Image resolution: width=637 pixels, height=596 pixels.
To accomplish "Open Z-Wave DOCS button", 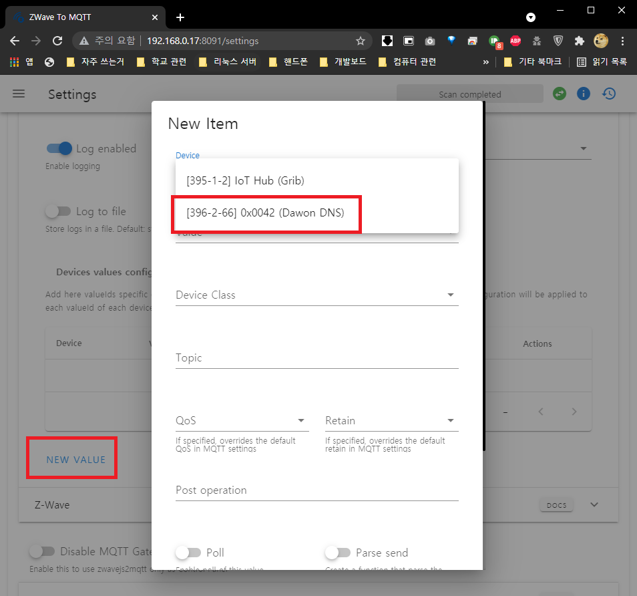I will click(x=557, y=505).
